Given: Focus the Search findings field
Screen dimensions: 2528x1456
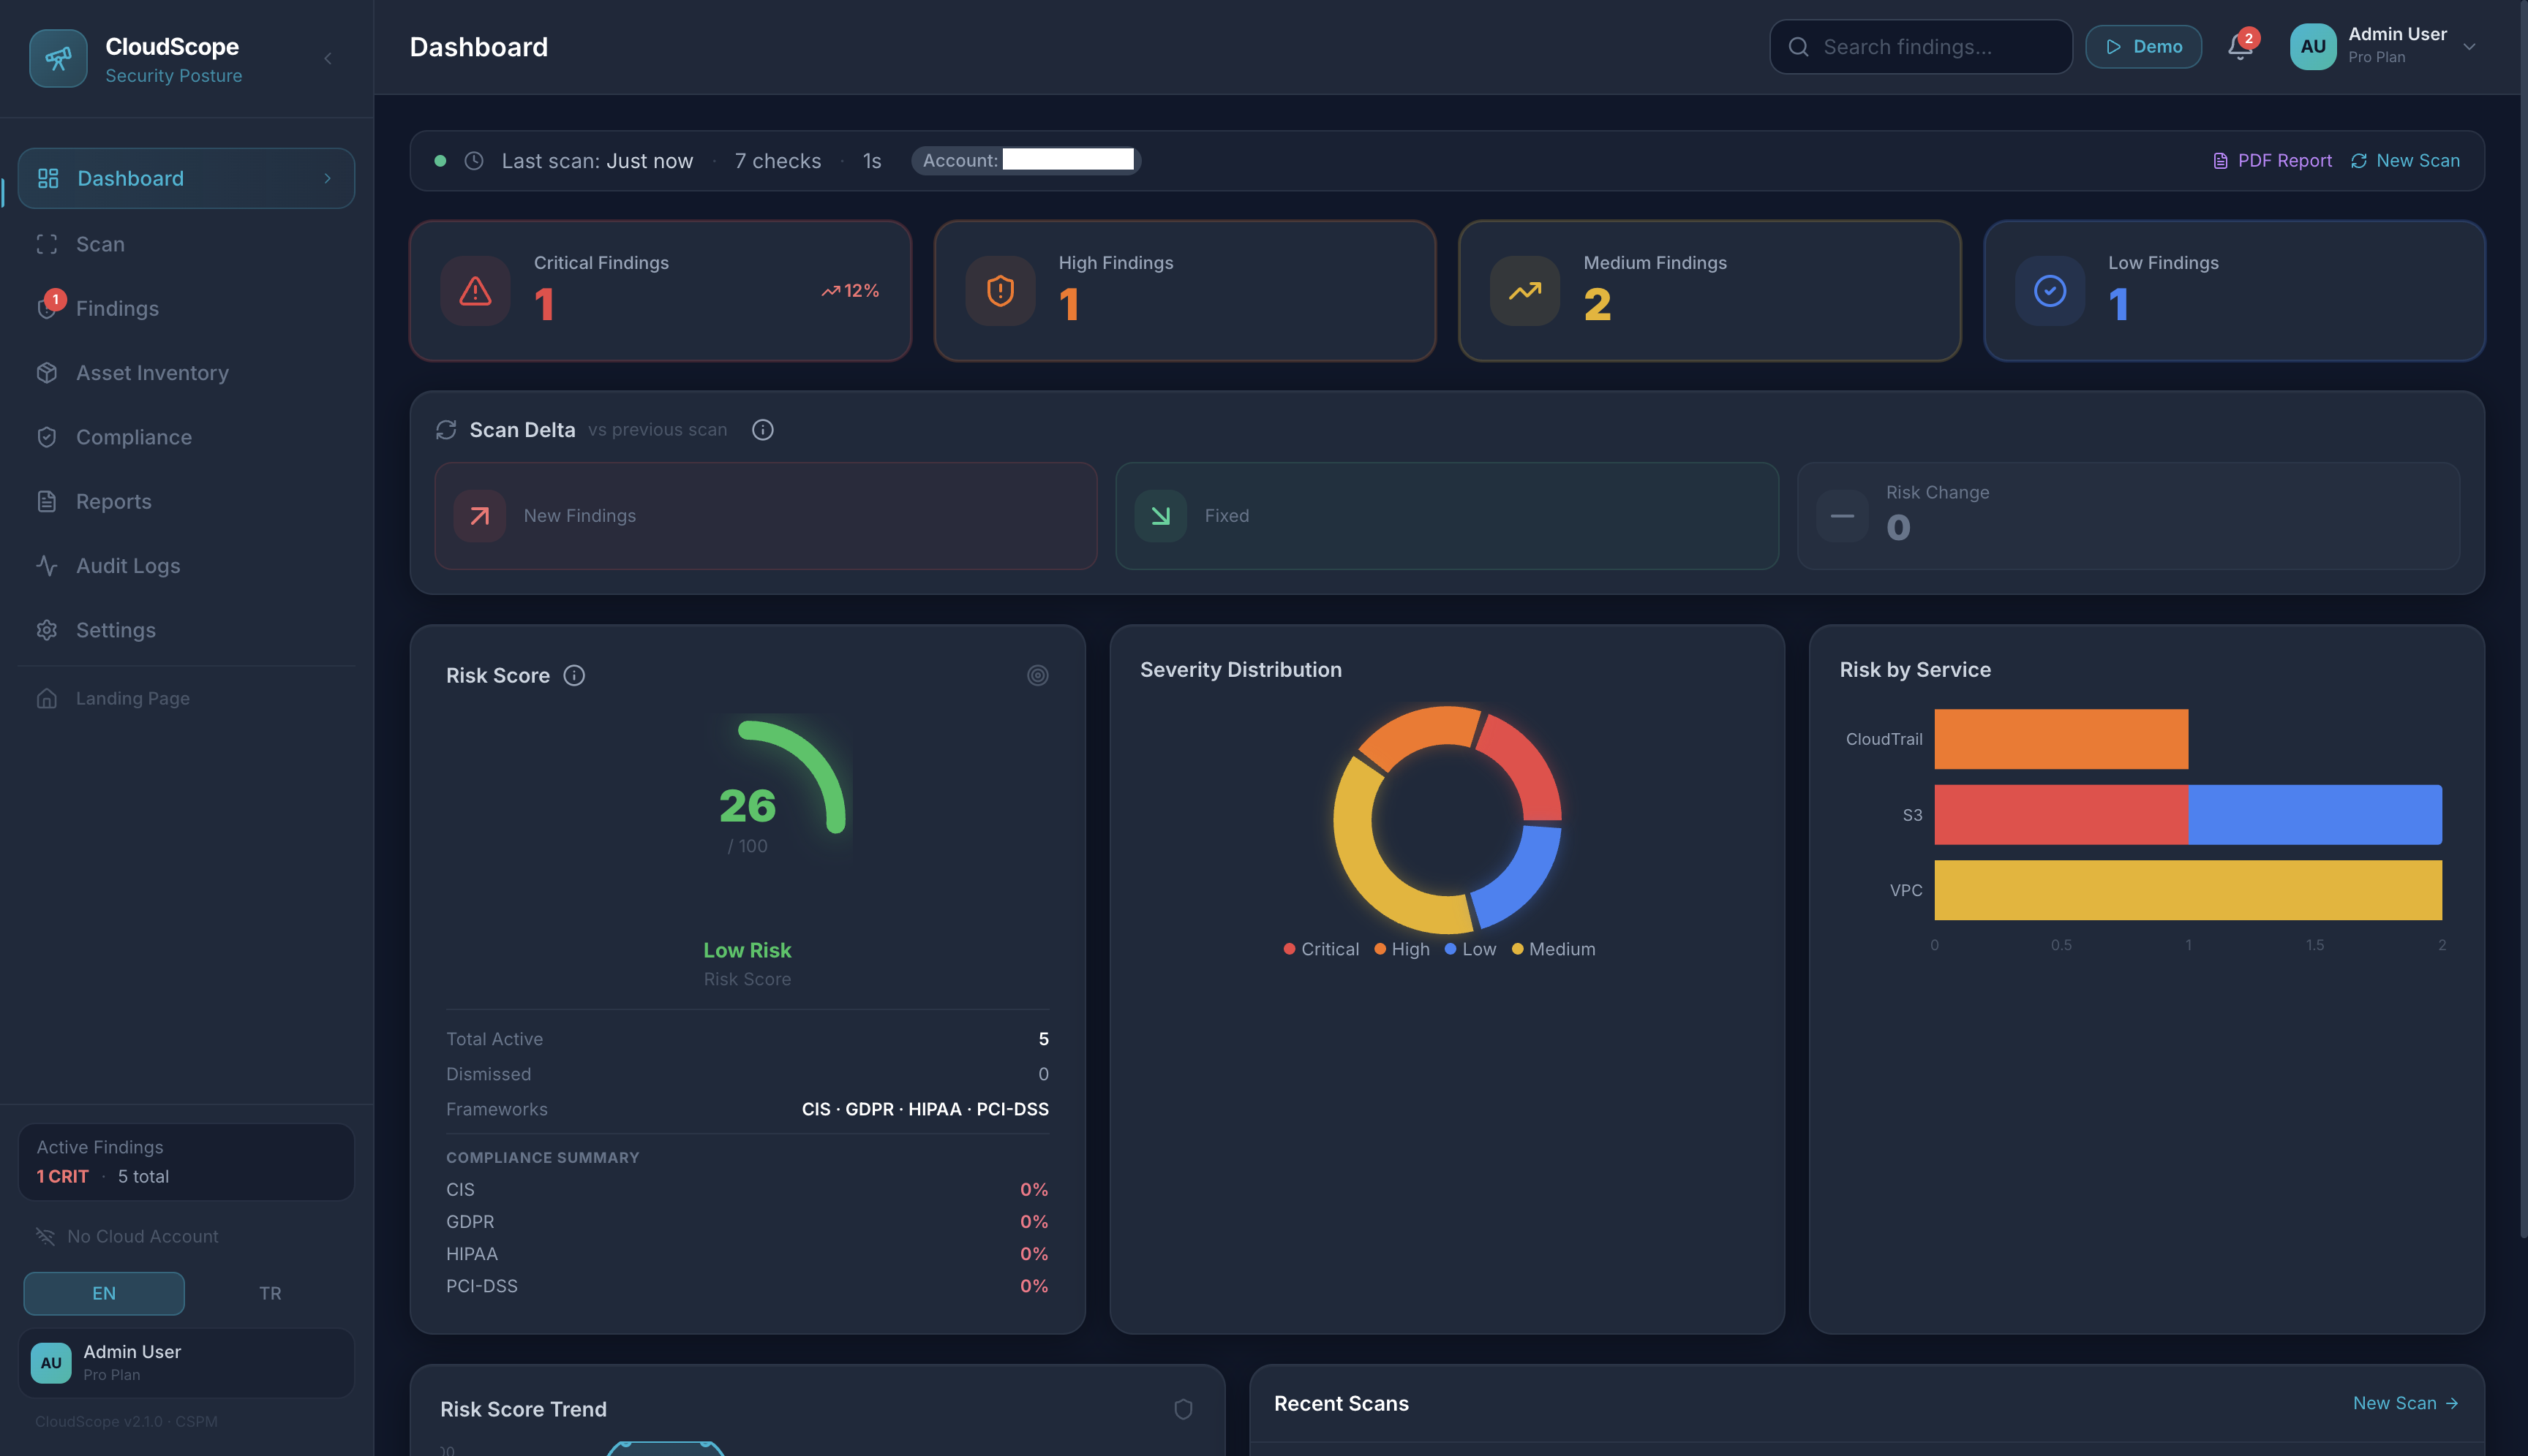Looking at the screenshot, I should 1919,47.
